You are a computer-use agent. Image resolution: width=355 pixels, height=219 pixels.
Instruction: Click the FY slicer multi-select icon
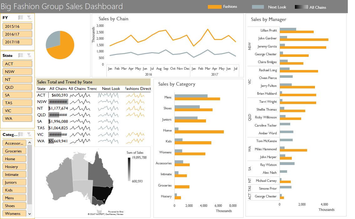pyautogui.click(x=21, y=17)
